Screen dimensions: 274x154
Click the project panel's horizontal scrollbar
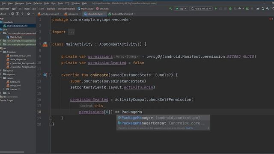pos(12,152)
